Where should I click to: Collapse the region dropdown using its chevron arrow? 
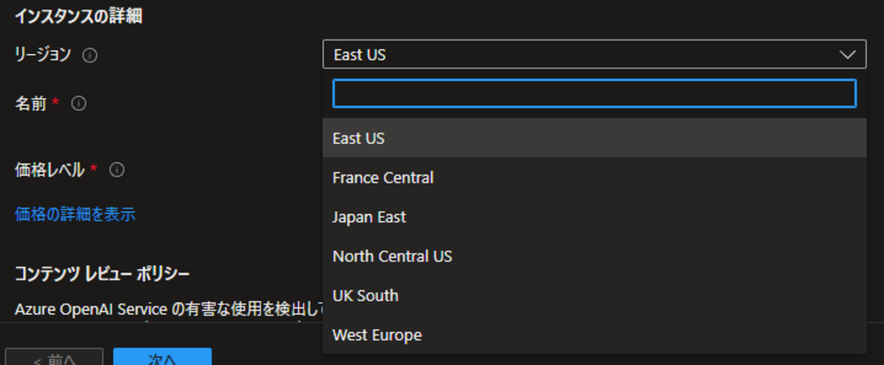coord(847,55)
